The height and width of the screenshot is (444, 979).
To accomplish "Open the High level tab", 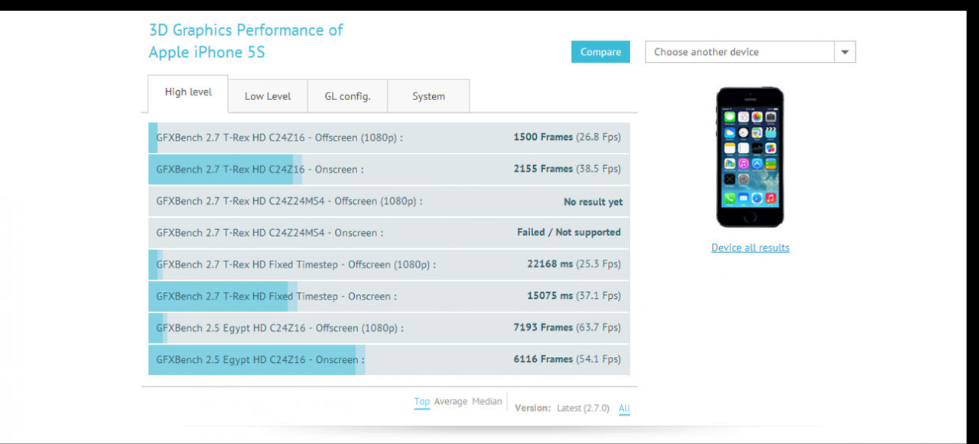I will pyautogui.click(x=188, y=93).
